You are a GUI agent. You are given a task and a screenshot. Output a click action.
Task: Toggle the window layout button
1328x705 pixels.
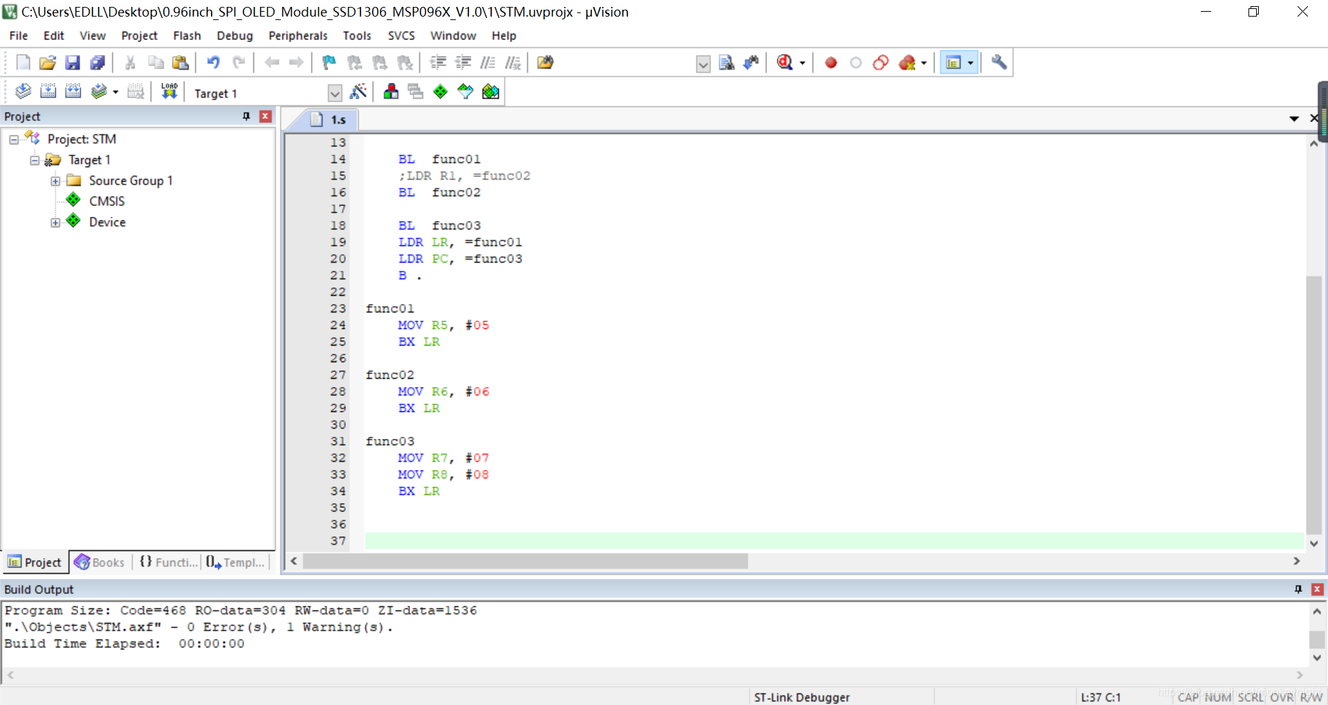point(954,63)
